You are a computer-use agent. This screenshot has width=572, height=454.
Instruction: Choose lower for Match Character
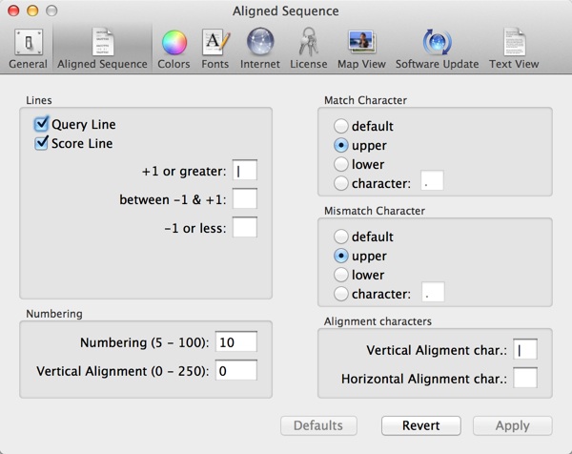point(340,164)
